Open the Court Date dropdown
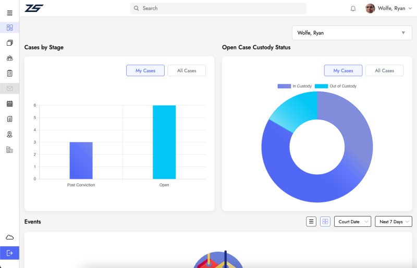The width and height of the screenshot is (417, 268). (x=352, y=222)
